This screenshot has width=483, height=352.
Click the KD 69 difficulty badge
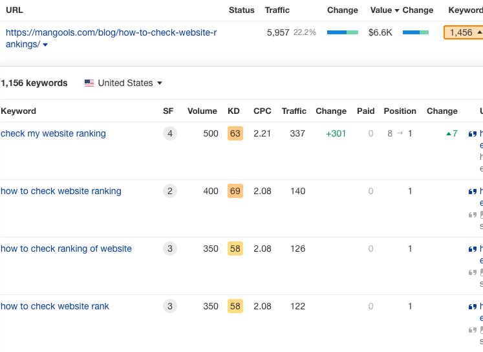pyautogui.click(x=235, y=192)
